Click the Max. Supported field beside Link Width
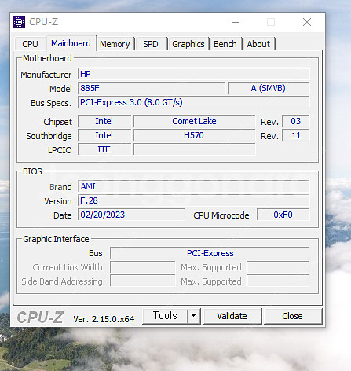 (278, 267)
